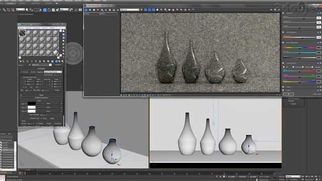Activate the Select and Place tool
The width and height of the screenshot is (322, 181).
tap(57, 10)
